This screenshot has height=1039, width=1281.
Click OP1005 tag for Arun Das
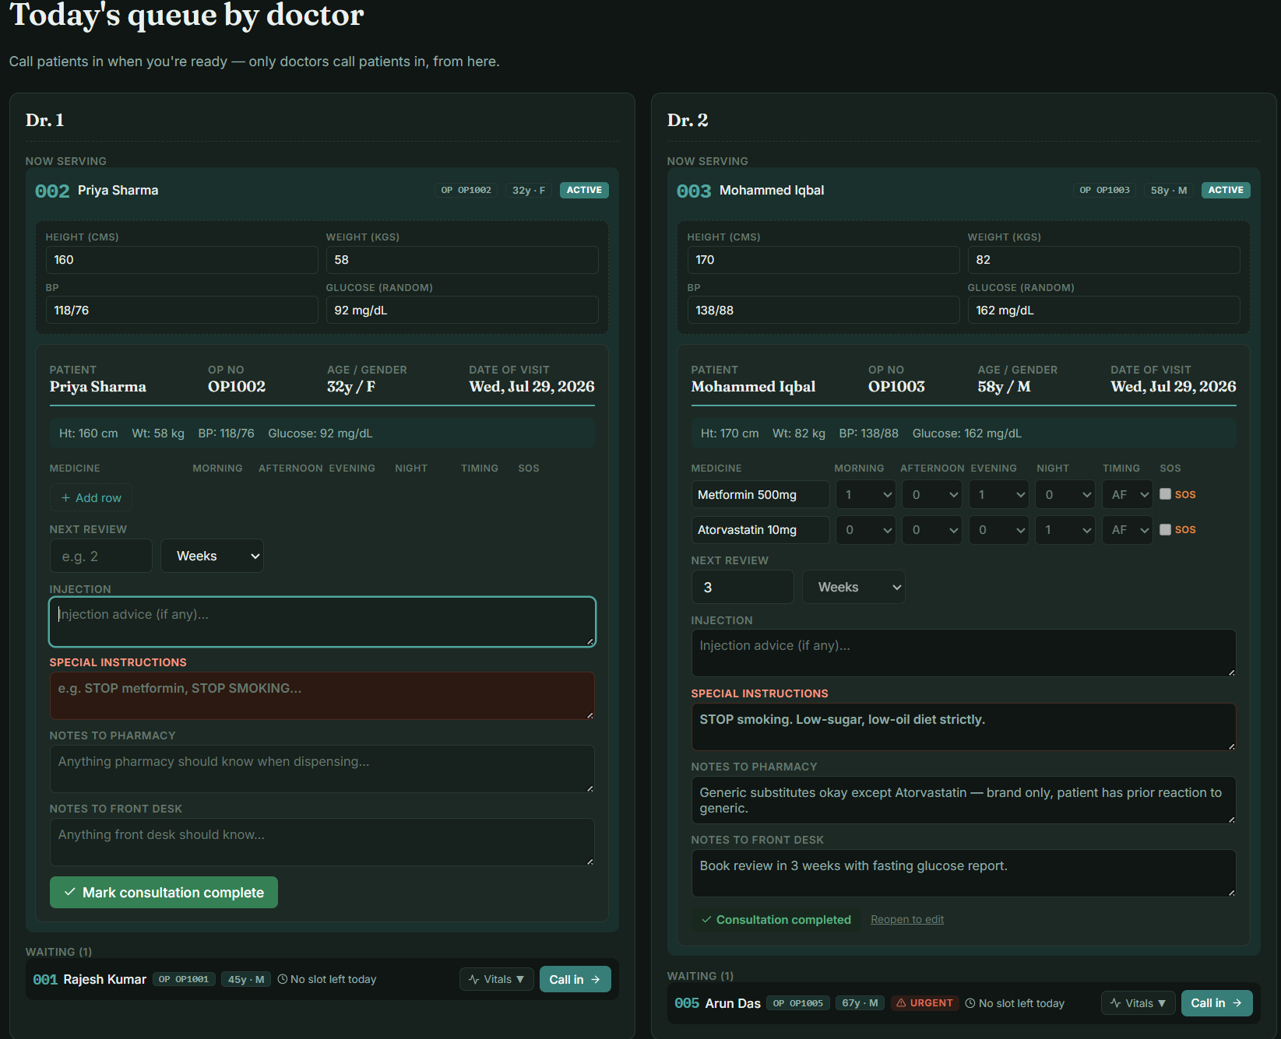(798, 1003)
